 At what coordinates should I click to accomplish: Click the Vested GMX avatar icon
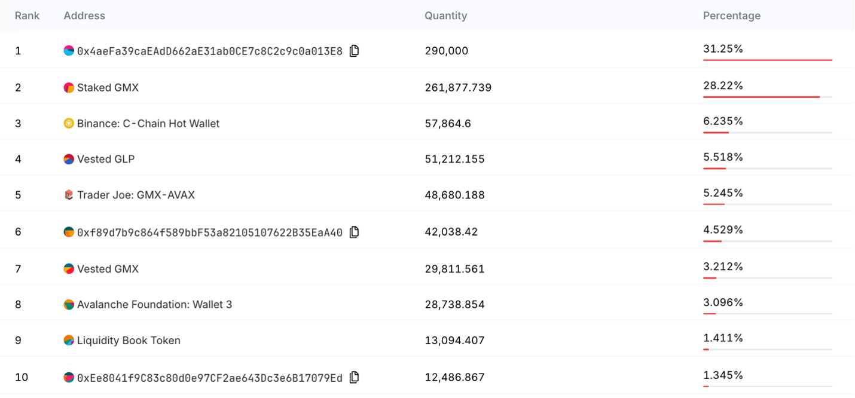coord(69,269)
